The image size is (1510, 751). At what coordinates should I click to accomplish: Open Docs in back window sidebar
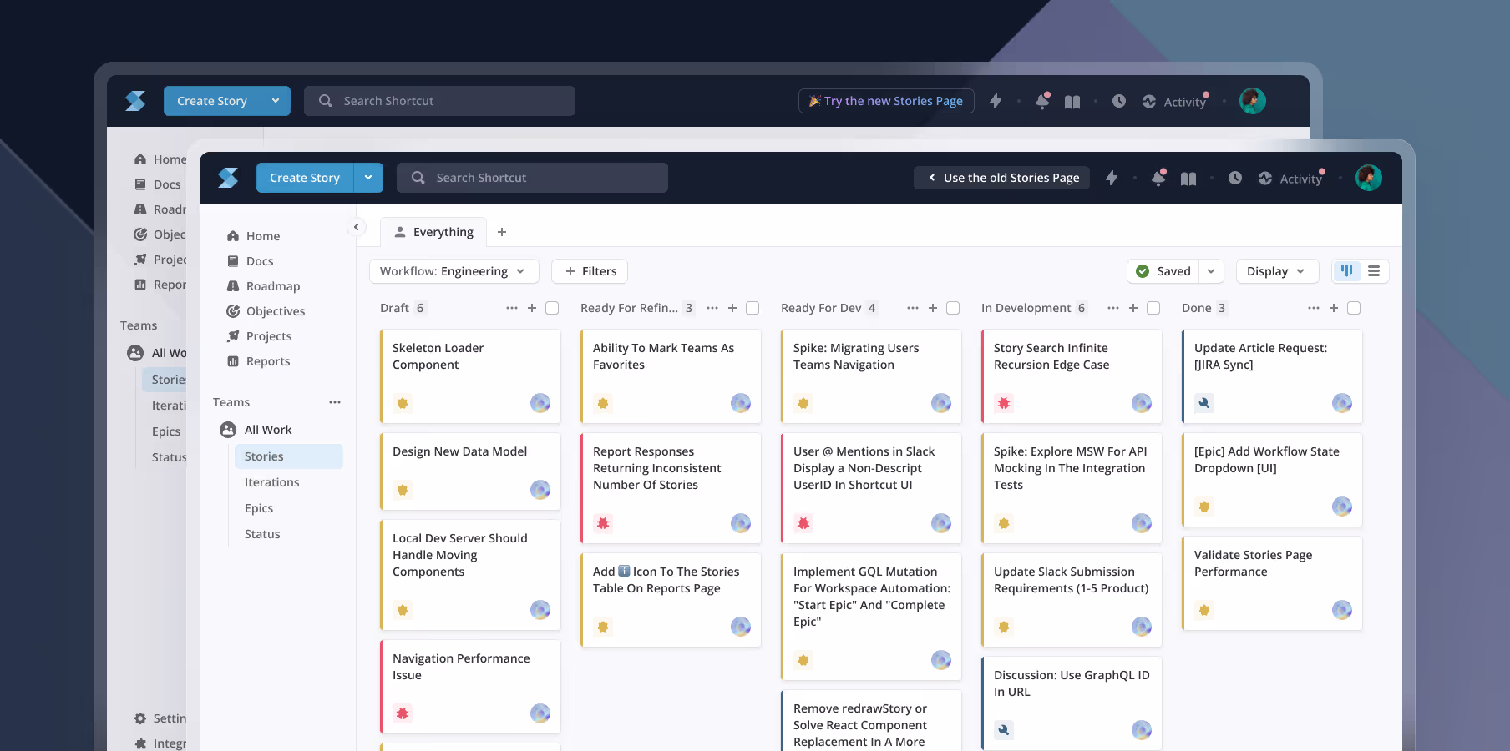coord(158,184)
